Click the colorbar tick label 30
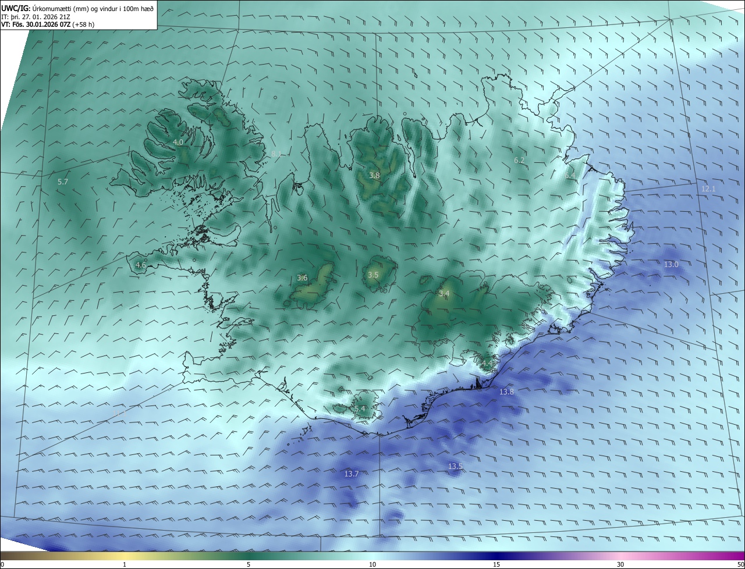745x569 pixels. (620, 564)
